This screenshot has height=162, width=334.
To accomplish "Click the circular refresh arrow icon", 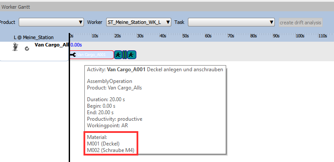I will click(x=27, y=49).
